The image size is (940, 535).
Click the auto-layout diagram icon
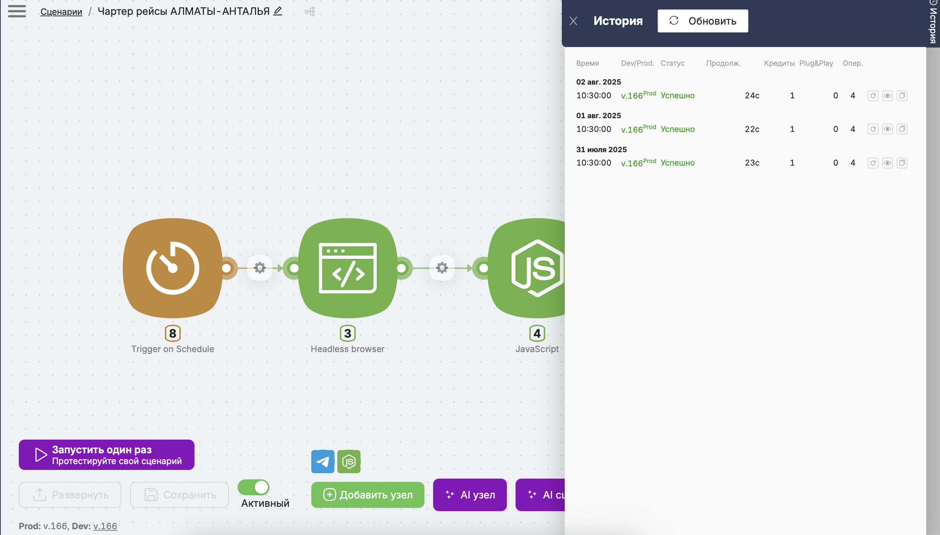(310, 12)
